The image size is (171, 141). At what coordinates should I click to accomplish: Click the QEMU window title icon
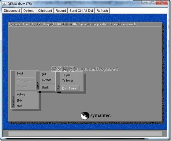tap(4, 4)
